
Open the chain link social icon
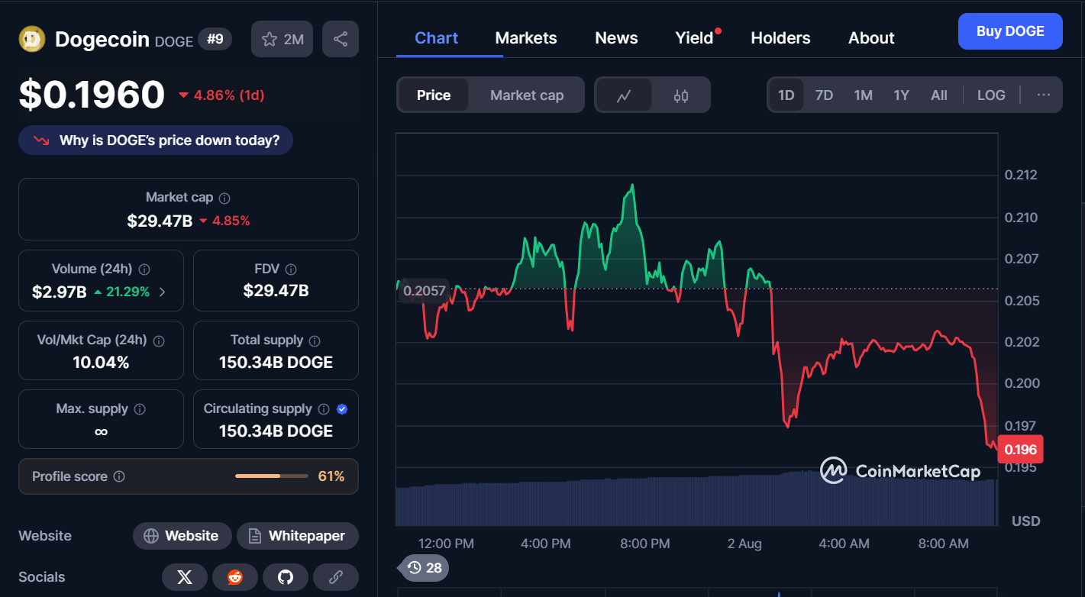click(336, 577)
